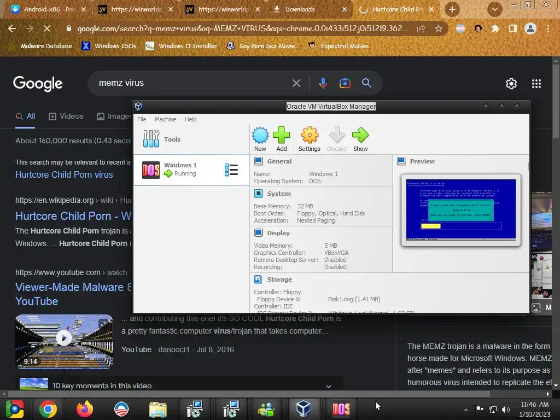Click the greyed Discard toolbar icon
This screenshot has width=560, height=420.
337,135
